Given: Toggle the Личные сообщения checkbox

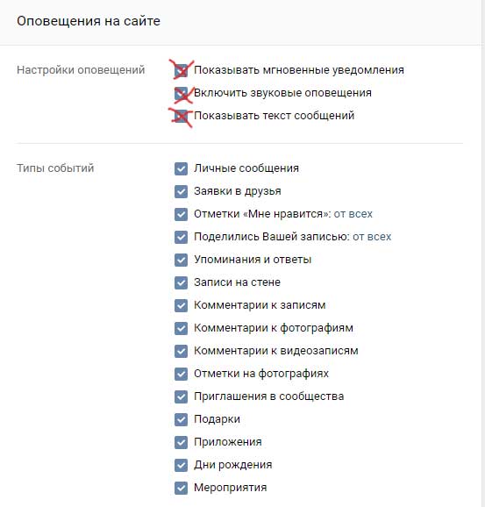Looking at the screenshot, I should [181, 168].
